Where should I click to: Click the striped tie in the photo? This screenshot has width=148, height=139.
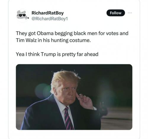68,118
